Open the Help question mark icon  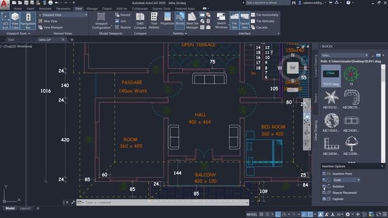tap(349, 2)
